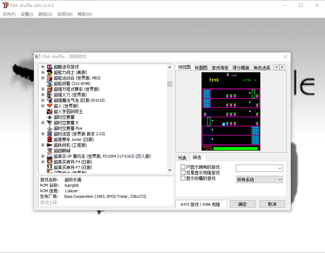Image resolution: width=325 pixels, height=253 pixels.
Task: Switch to the 标题图 tab
Action: (x=201, y=67)
